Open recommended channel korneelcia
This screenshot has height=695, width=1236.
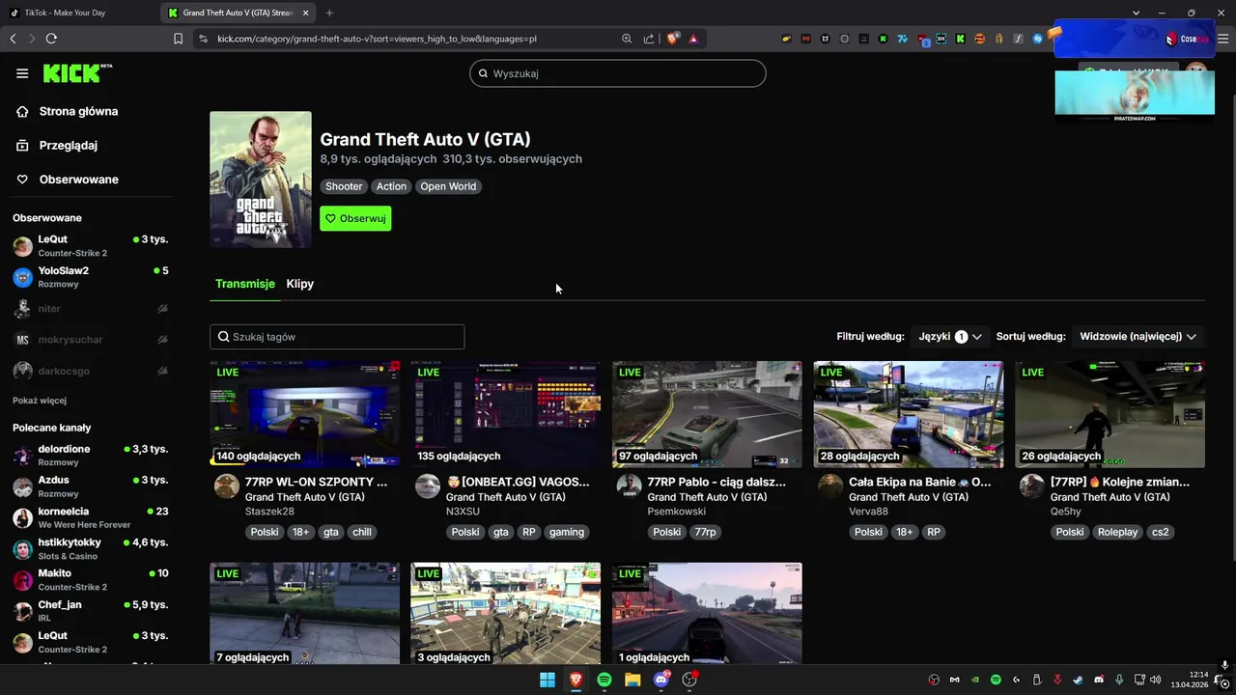point(91,517)
